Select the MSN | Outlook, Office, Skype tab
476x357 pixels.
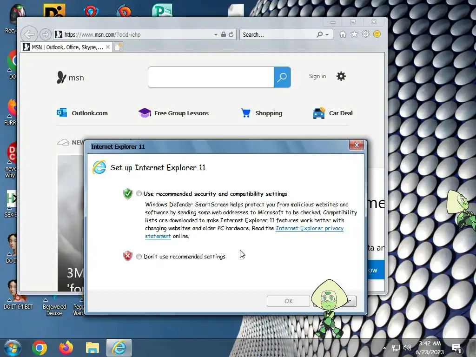(x=66, y=47)
